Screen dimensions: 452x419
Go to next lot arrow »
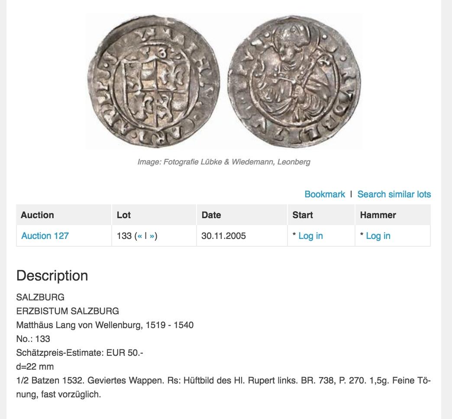152,236
